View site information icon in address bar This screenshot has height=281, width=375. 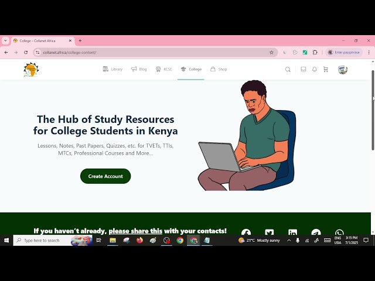tap(37, 52)
